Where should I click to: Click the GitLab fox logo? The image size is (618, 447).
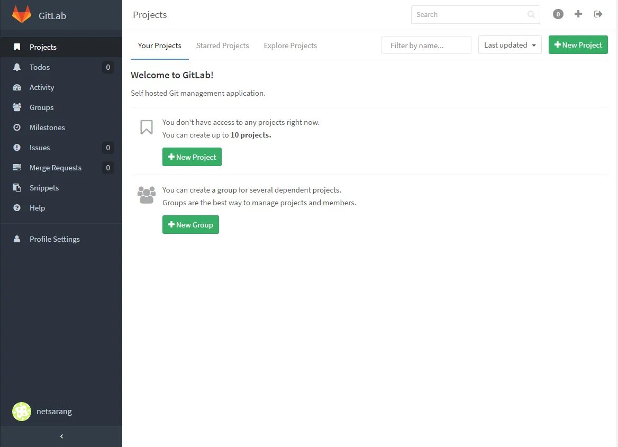(22, 14)
